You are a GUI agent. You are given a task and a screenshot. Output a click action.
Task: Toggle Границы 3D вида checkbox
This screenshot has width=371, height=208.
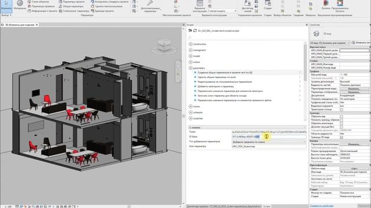tap(341, 138)
